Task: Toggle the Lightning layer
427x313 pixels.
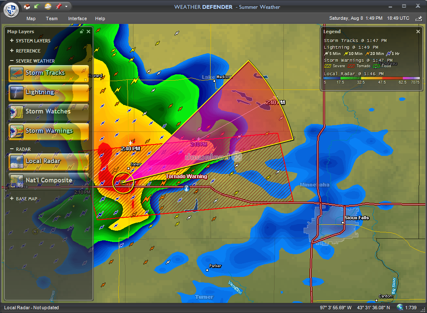Action: [x=49, y=93]
